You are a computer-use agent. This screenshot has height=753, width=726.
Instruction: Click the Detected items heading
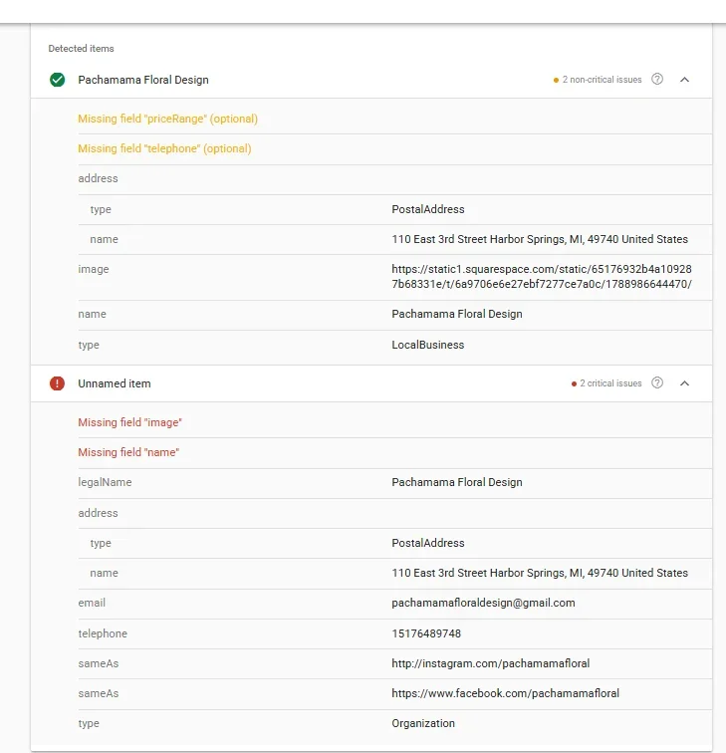81,49
